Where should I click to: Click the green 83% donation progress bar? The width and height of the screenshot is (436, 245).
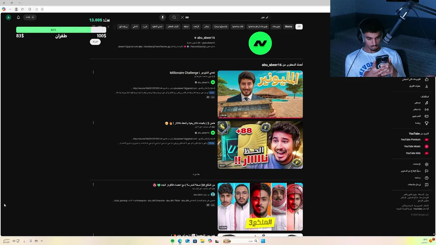pyautogui.click(x=61, y=30)
